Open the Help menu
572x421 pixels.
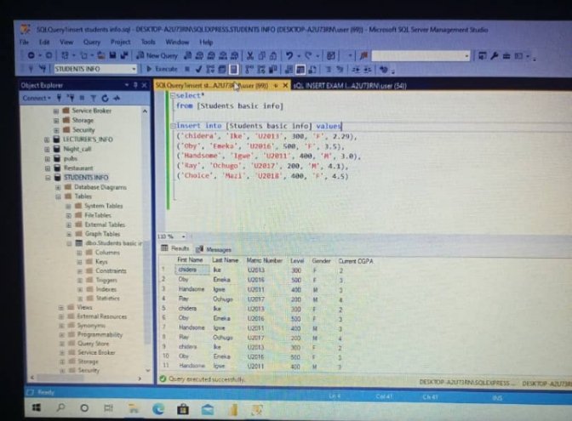pyautogui.click(x=206, y=43)
